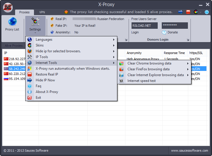Click the red Restore Real IP menu icon
The image size is (212, 156).
30,74
